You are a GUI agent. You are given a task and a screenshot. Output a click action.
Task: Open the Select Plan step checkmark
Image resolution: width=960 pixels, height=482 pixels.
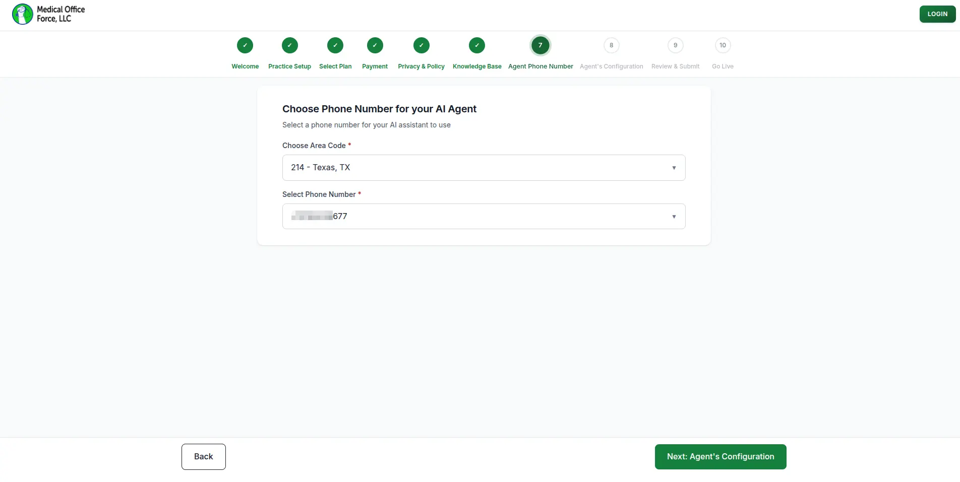335,45
